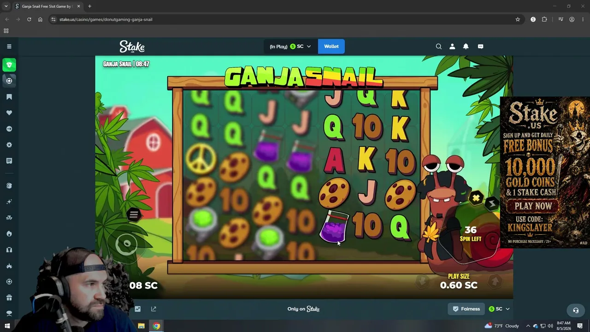Open the notifications bell in header
The width and height of the screenshot is (590, 332).
pos(466,46)
